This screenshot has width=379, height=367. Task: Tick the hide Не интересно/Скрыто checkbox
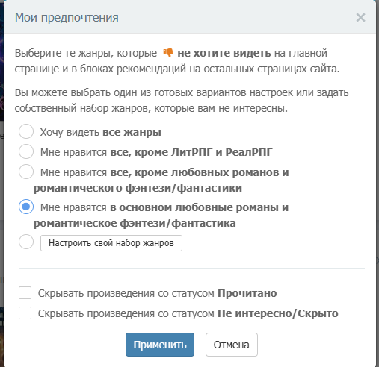[x=25, y=313]
